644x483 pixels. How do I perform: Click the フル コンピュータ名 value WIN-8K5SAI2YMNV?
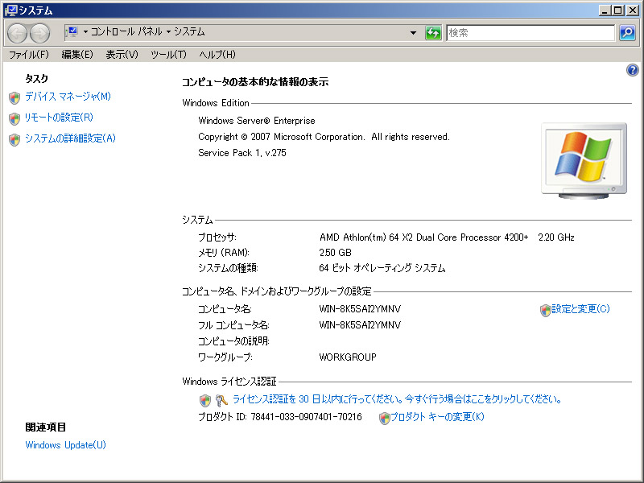pos(360,325)
